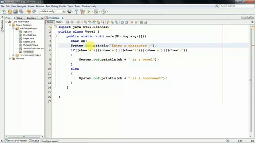Collapse the Core Java Project 1 node
The width and height of the screenshot is (255, 143).
pos(6,21)
